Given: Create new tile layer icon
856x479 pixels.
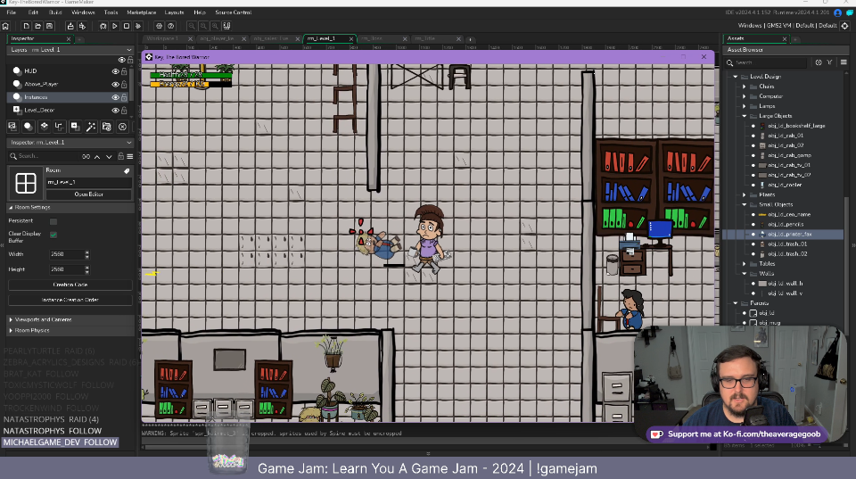Looking at the screenshot, I should click(44, 126).
